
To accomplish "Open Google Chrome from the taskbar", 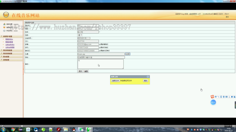I will 13,129.
